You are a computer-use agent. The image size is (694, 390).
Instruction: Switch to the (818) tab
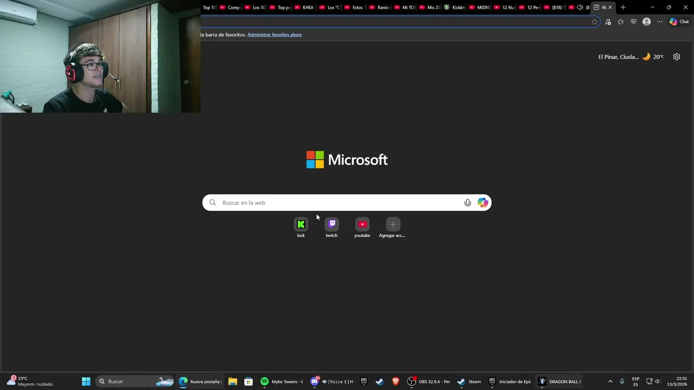(554, 7)
